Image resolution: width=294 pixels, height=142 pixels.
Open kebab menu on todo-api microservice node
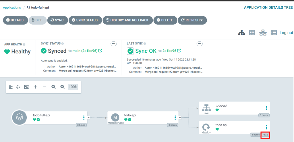click(175, 117)
